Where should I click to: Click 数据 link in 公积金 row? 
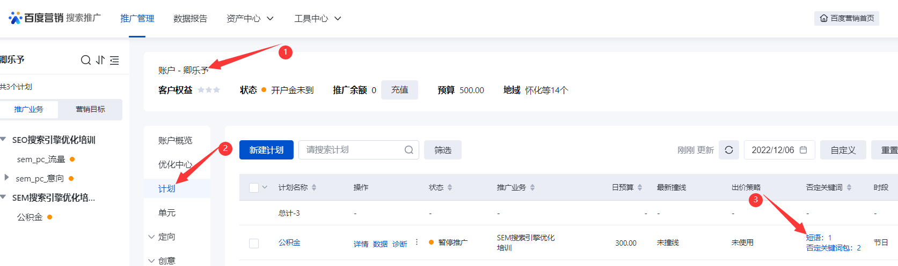point(380,244)
